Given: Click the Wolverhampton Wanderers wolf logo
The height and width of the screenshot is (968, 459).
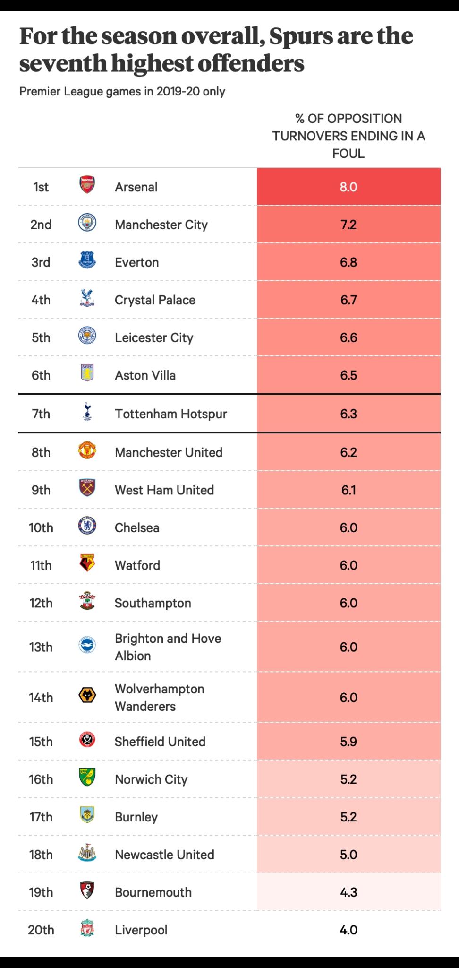Looking at the screenshot, I should (87, 695).
